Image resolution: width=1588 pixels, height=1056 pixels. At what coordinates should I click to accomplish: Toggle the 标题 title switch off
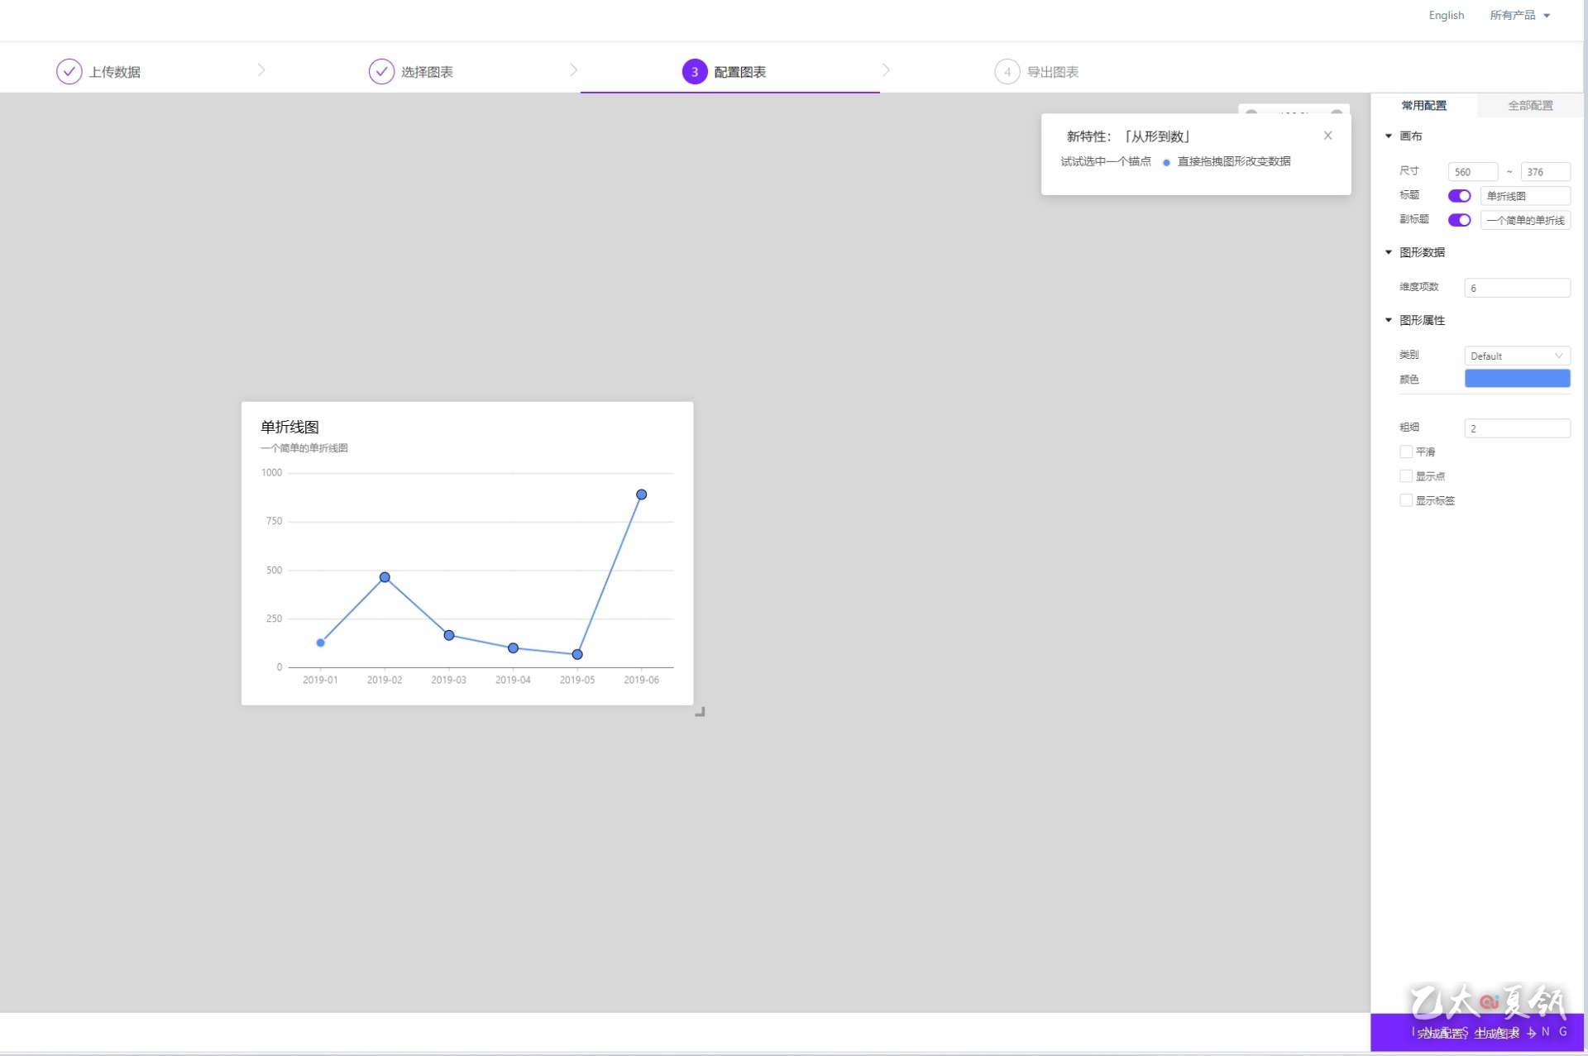click(x=1459, y=196)
